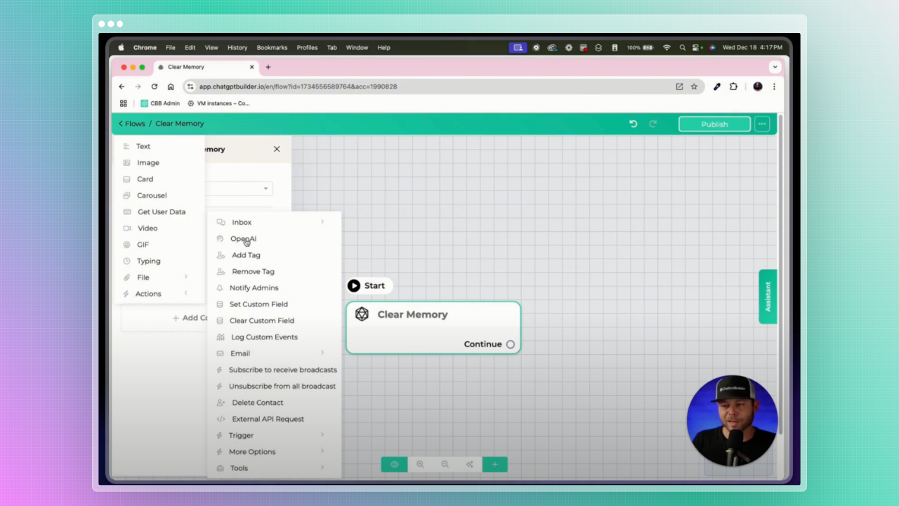Click the Clear Memory node title
This screenshot has height=506, width=899.
[412, 314]
